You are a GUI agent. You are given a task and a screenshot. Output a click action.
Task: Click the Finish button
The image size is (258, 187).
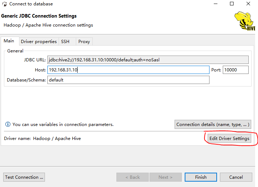click(x=201, y=177)
